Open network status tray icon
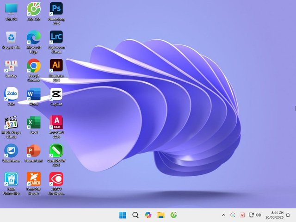 (251, 215)
